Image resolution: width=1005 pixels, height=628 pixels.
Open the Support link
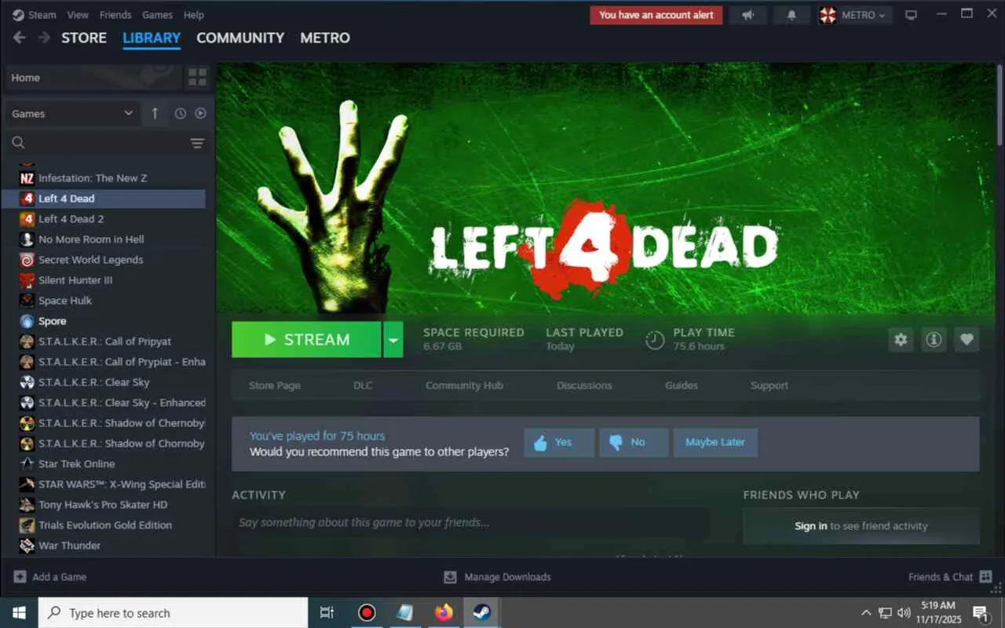click(769, 385)
